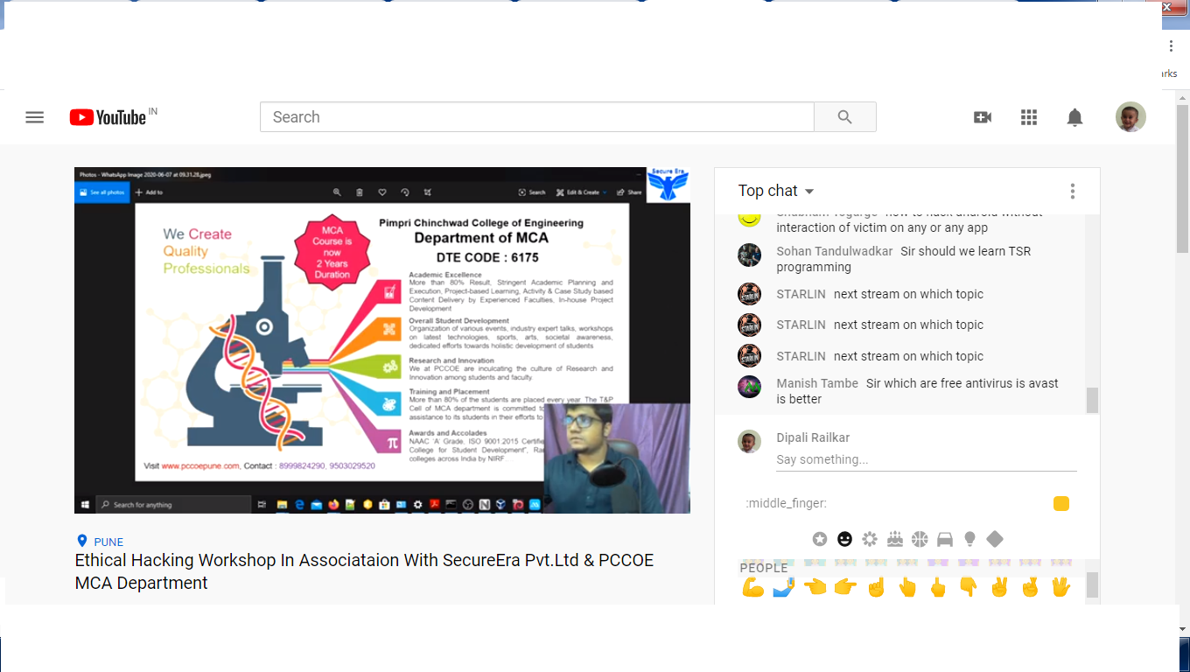Click the PUNE location link

[x=108, y=542]
